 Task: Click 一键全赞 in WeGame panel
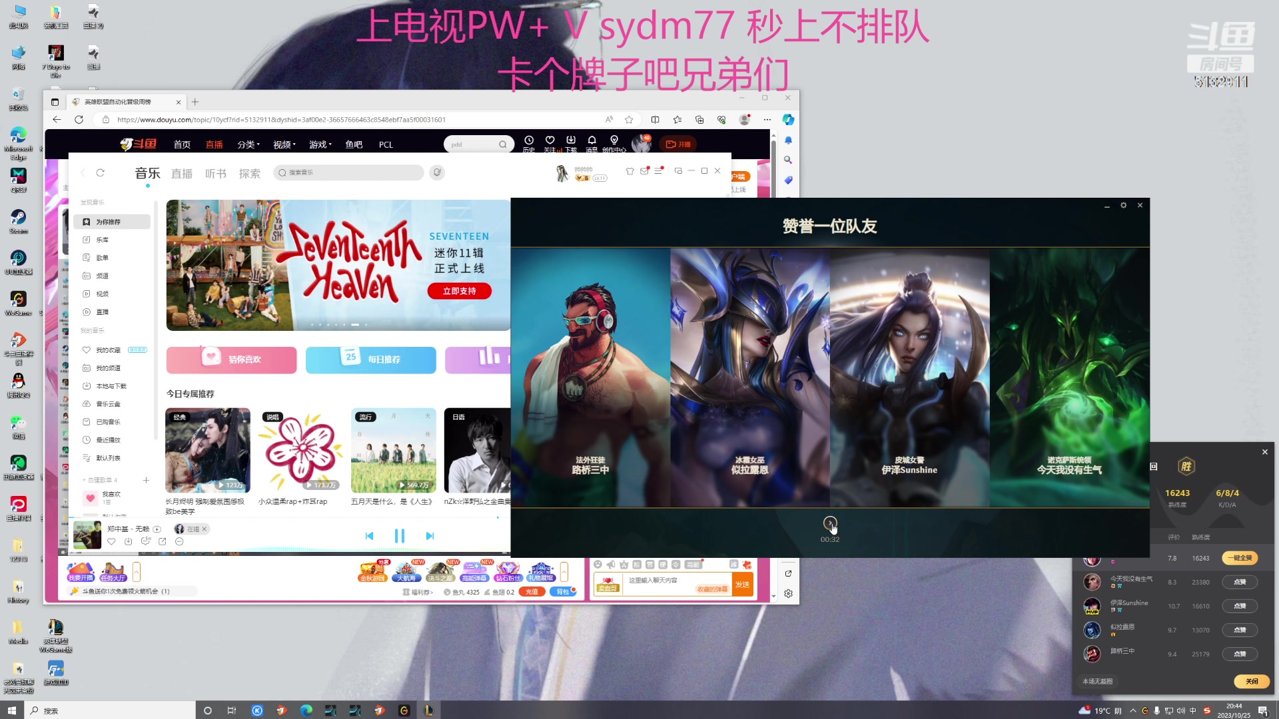pyautogui.click(x=1240, y=558)
